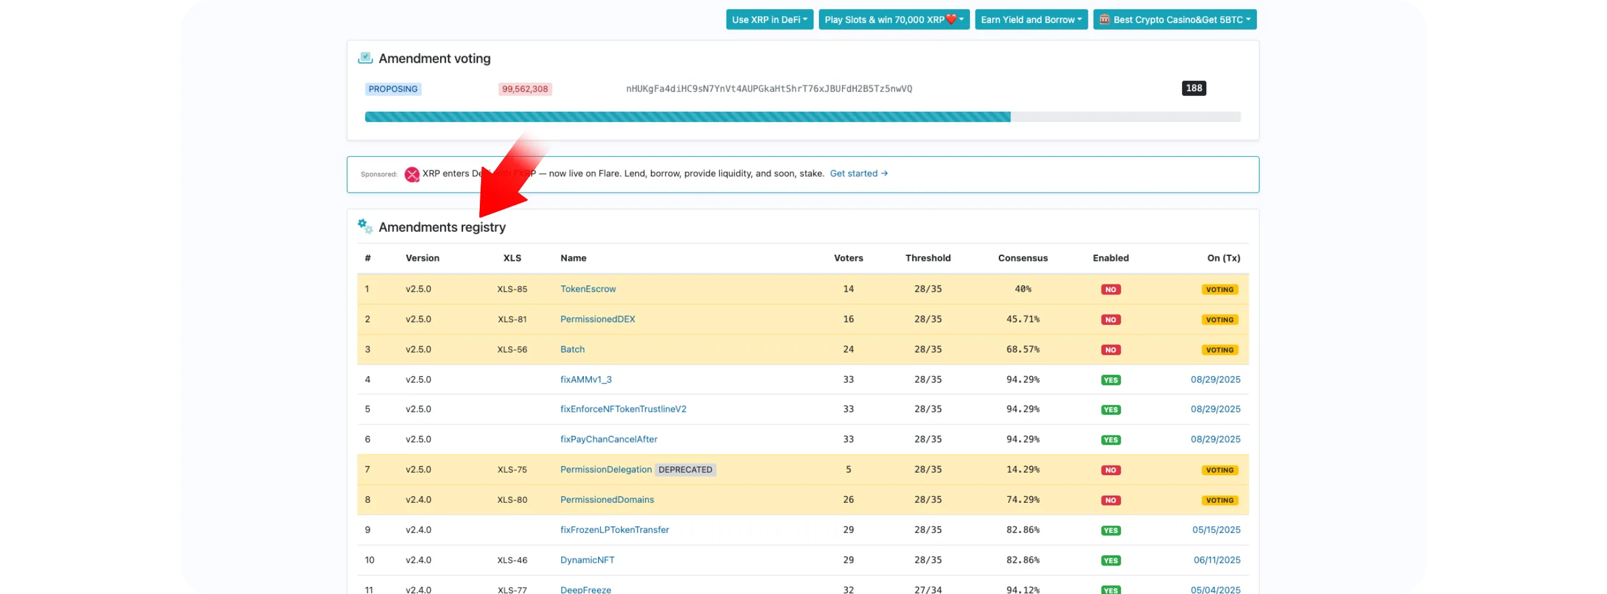Open the Get started sponsored link
1607x594 pixels.
[x=858, y=174]
